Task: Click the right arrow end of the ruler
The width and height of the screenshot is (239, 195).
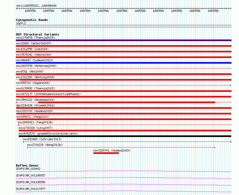Action: [231, 9]
